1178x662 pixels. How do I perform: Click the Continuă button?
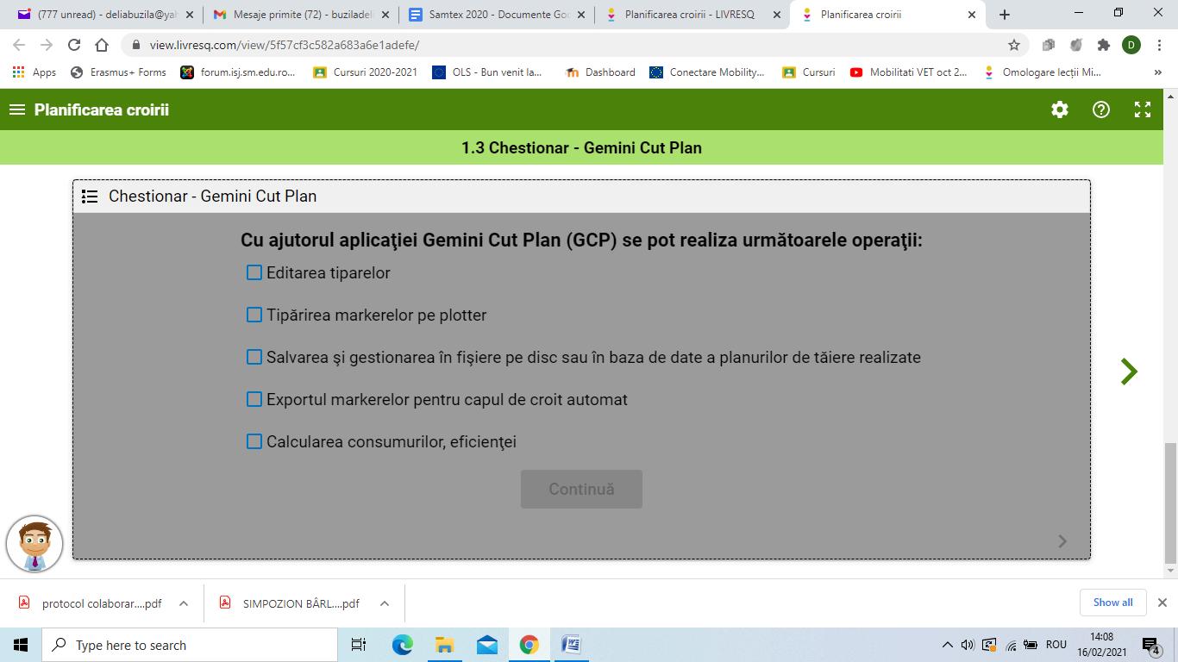click(581, 489)
